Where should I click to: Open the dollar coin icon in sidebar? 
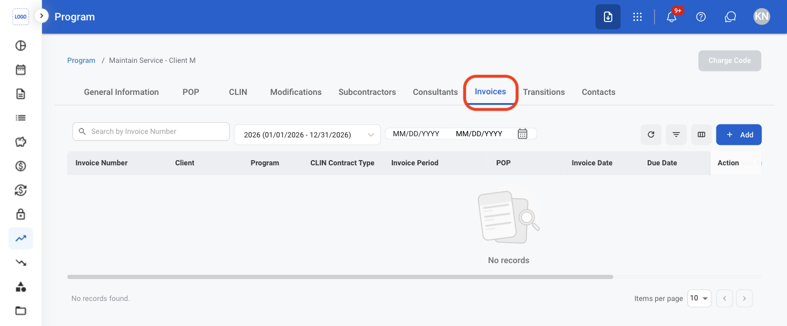tap(20, 166)
